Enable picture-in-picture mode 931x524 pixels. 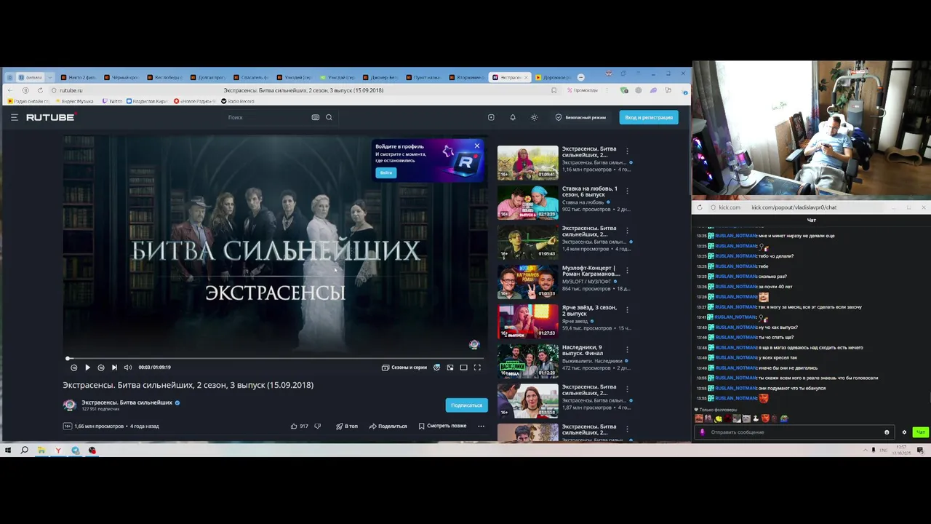[x=450, y=368]
